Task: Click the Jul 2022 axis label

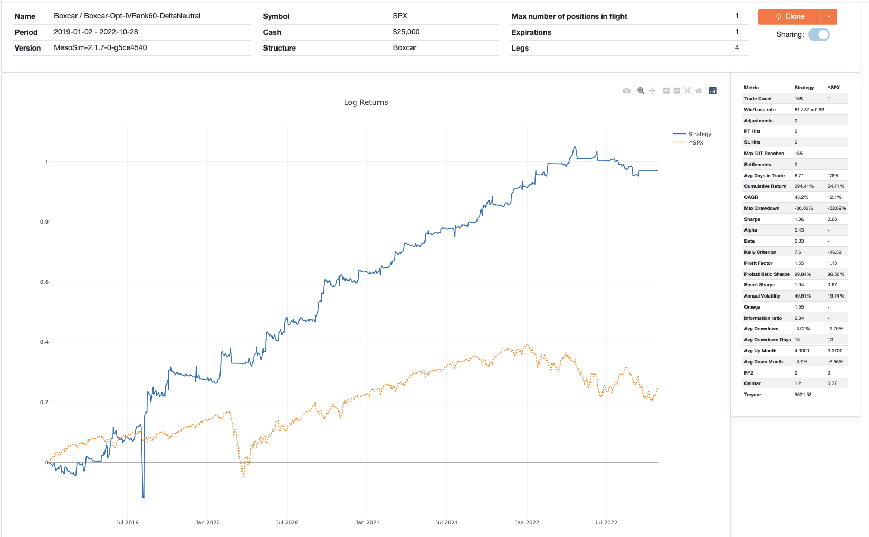Action: pos(606,522)
